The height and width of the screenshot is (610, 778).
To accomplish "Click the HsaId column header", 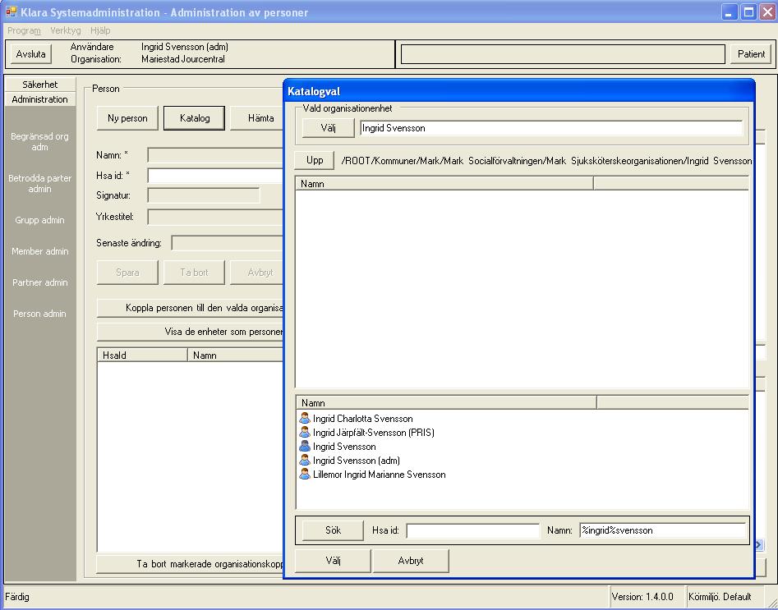I will pyautogui.click(x=142, y=355).
